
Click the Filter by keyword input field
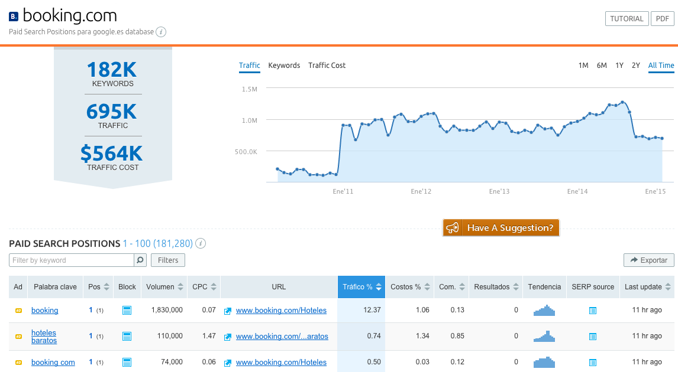tap(71, 260)
